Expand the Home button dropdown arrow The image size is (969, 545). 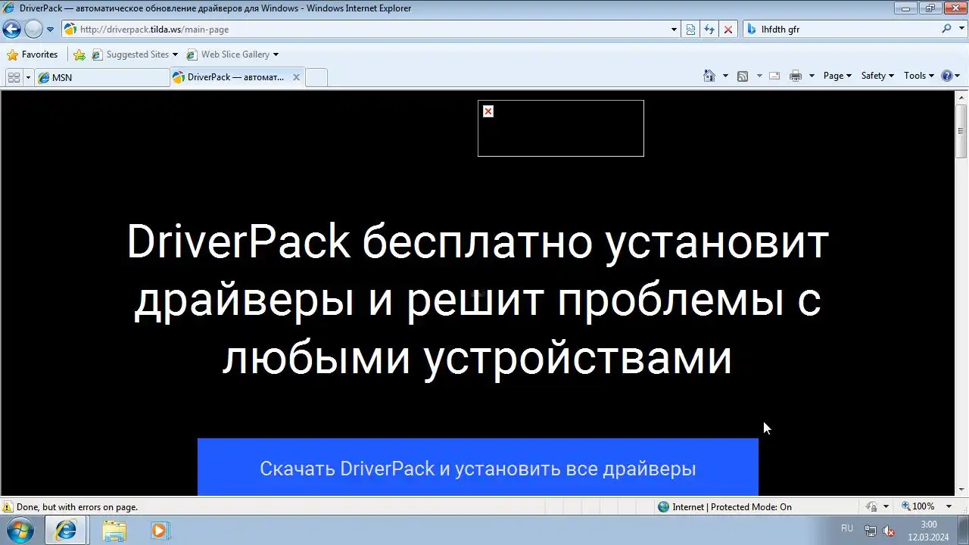pyautogui.click(x=725, y=76)
